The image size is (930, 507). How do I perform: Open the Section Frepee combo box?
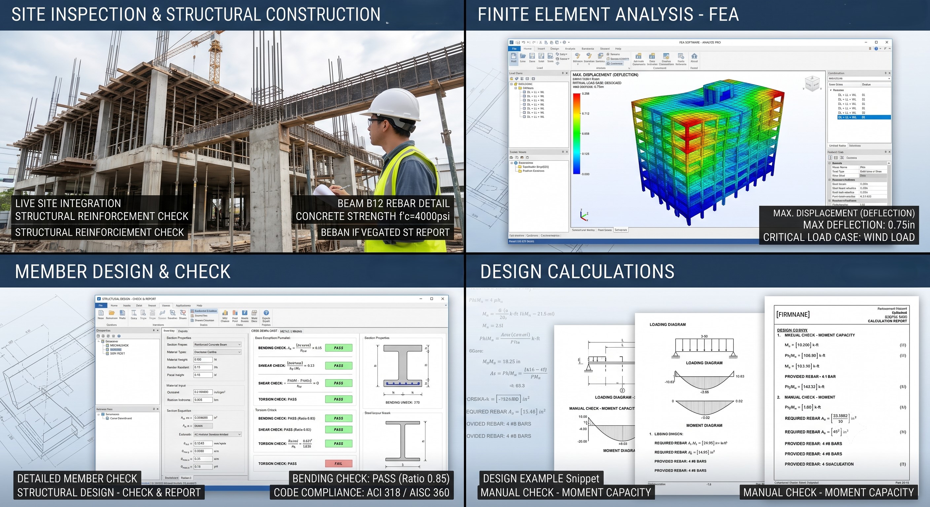click(x=217, y=345)
